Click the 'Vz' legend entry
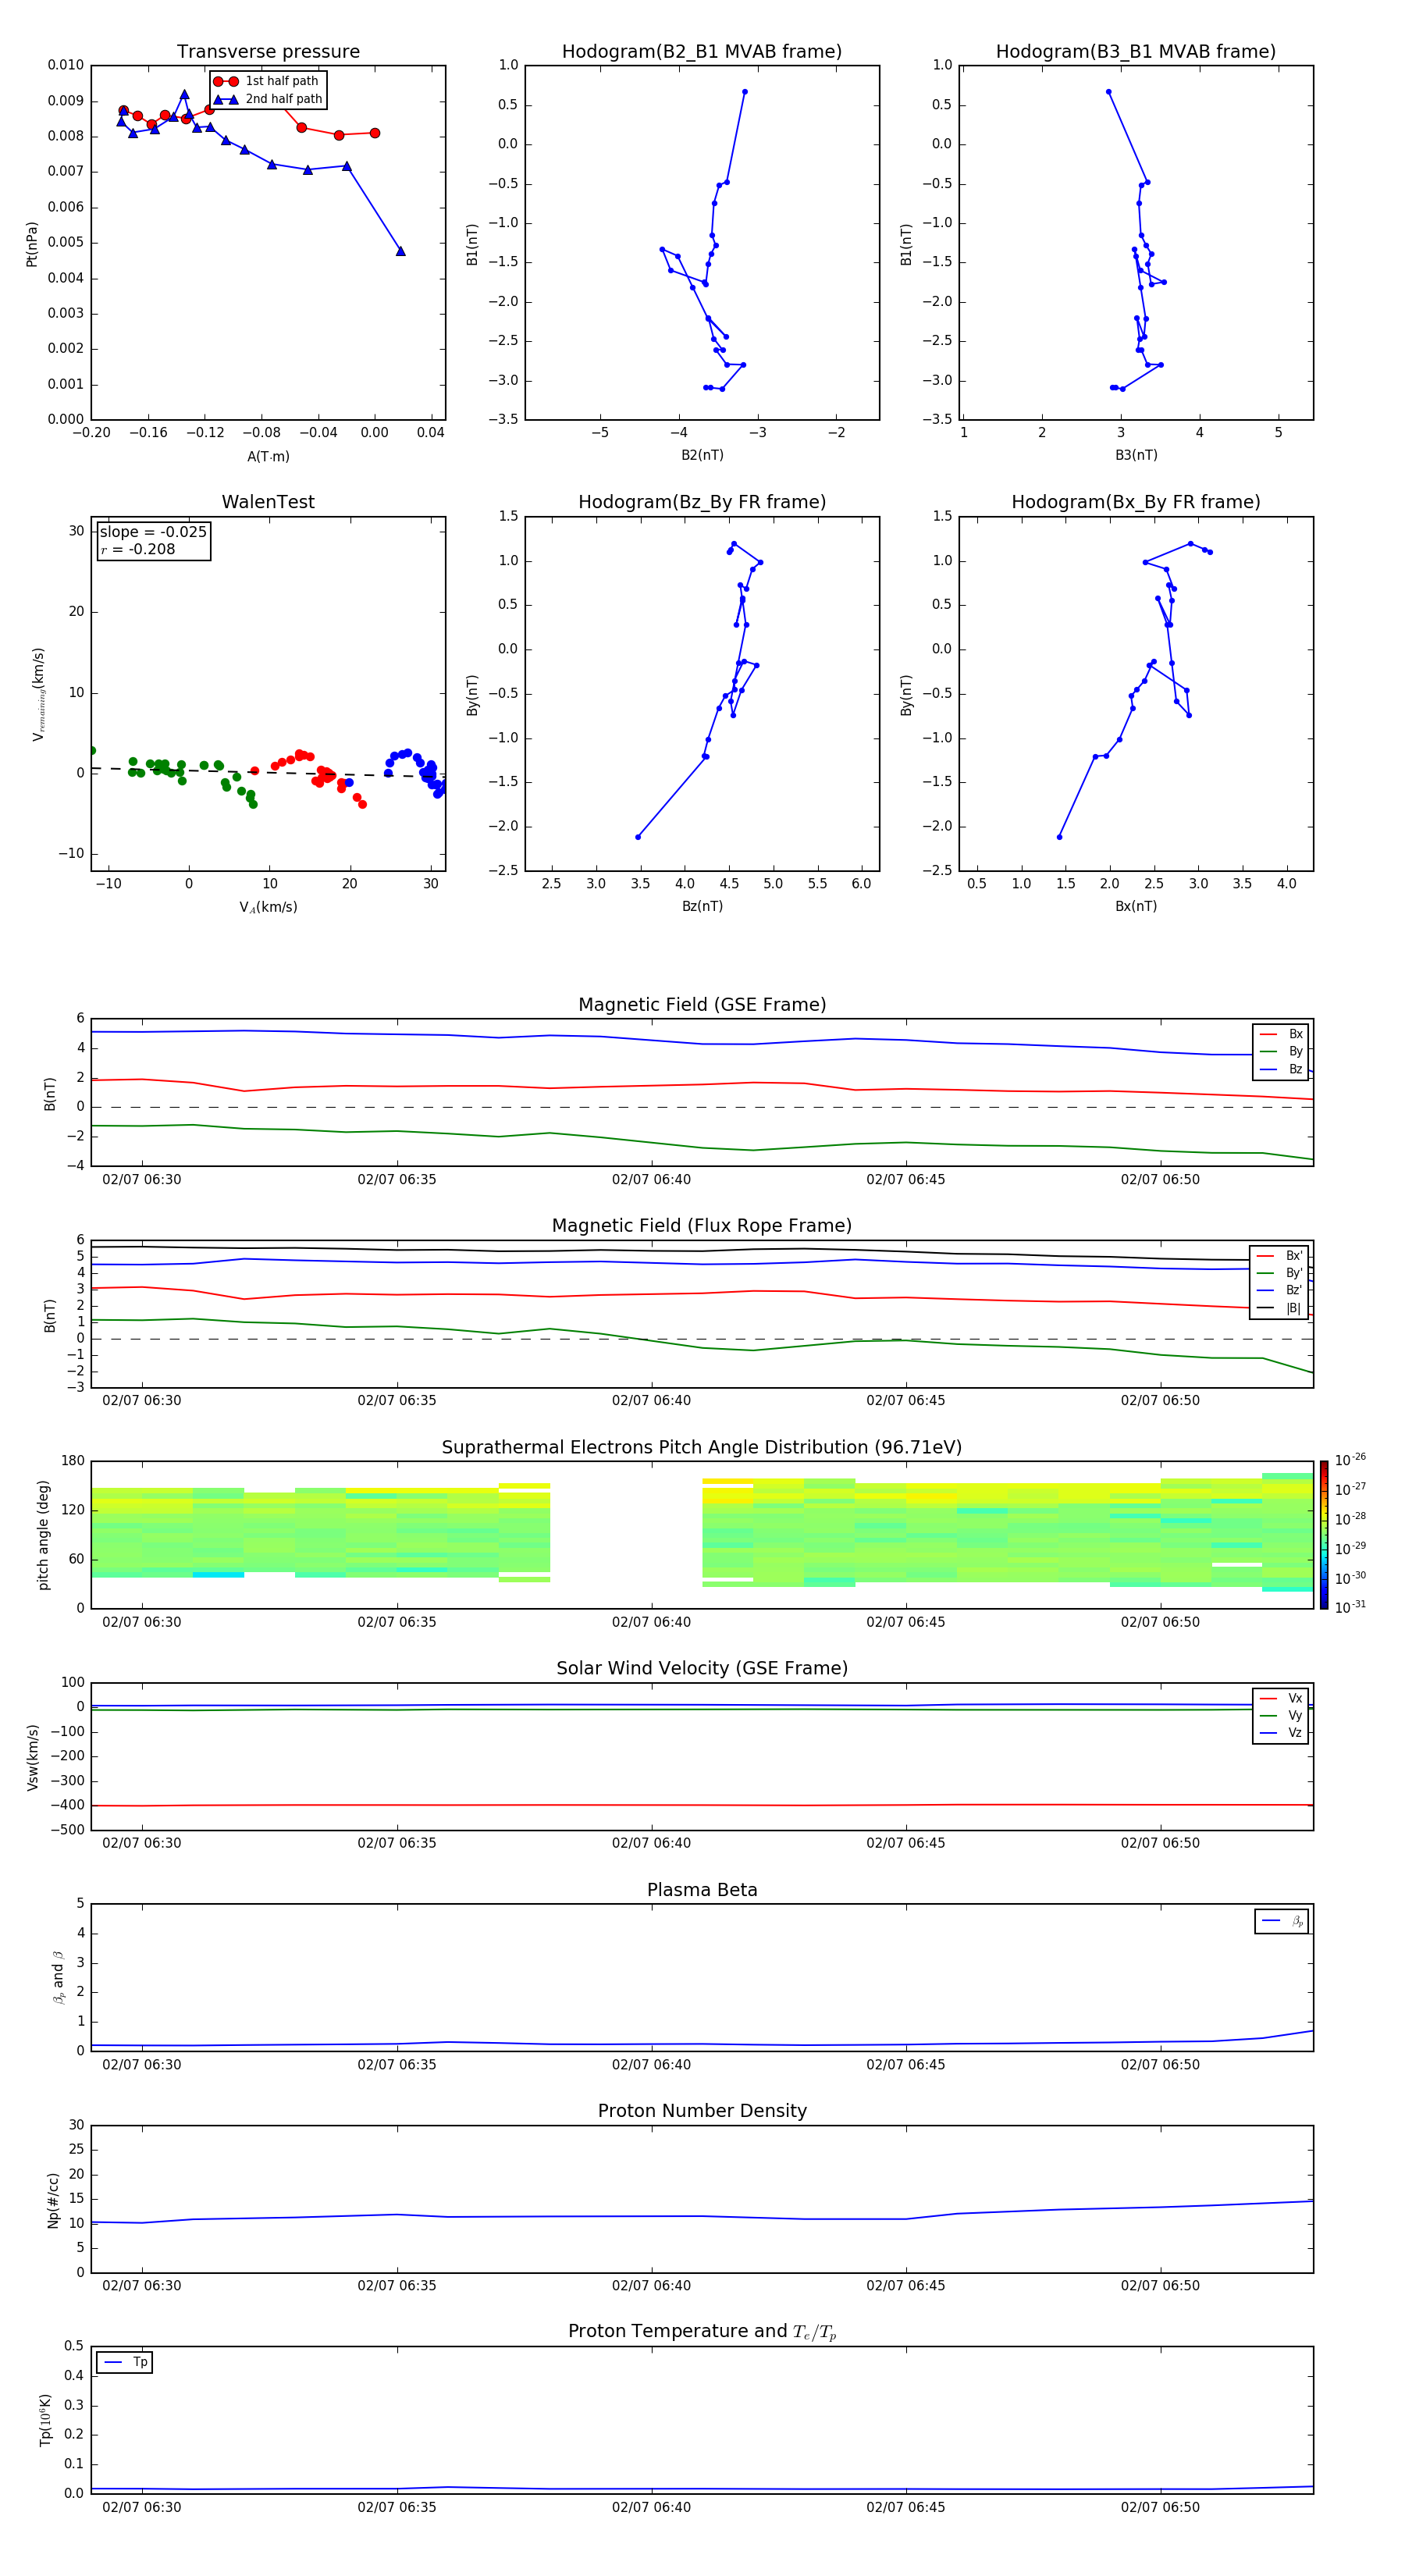 pyautogui.click(x=1282, y=1733)
